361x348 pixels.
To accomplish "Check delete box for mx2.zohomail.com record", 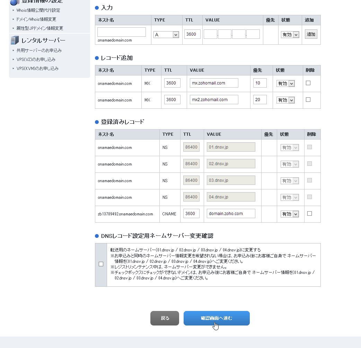I will [308, 100].
